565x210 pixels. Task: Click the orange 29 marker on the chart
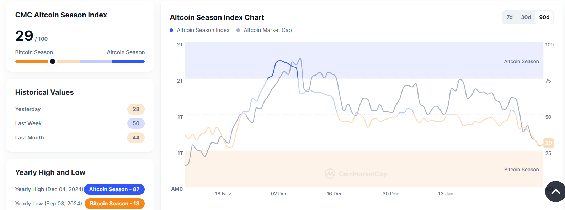pos(548,143)
